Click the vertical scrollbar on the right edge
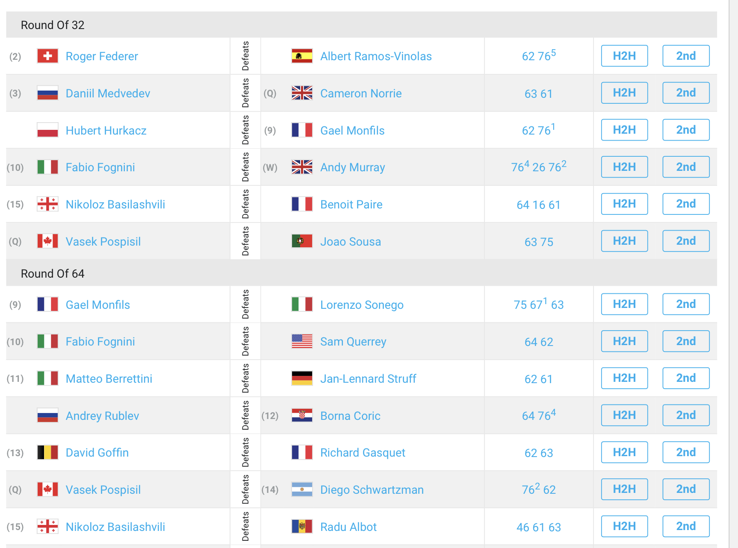Viewport: 738px width, 548px height. 733,274
